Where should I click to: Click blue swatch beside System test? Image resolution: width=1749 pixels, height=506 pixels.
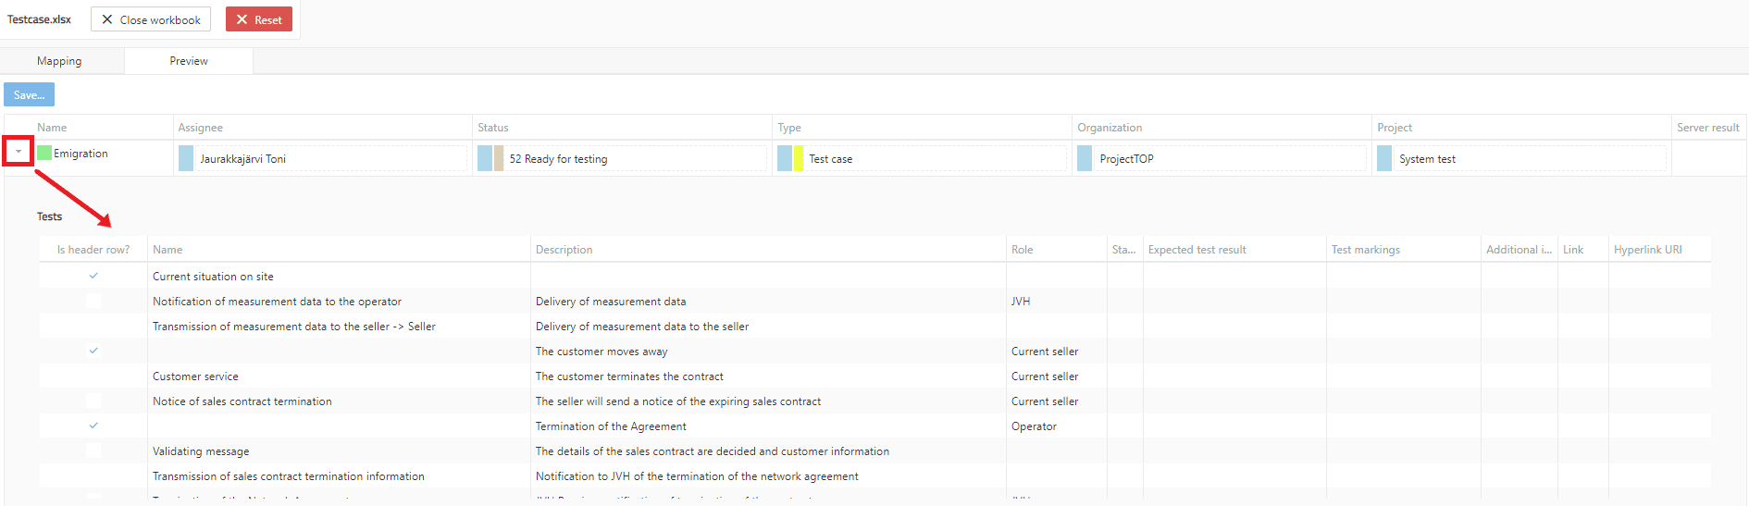pyautogui.click(x=1384, y=158)
